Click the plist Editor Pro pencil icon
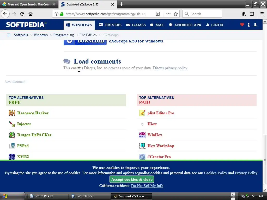This screenshot has height=200, width=267. [x=142, y=113]
